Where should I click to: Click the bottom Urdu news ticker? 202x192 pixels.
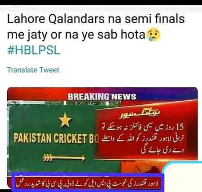tap(88, 183)
